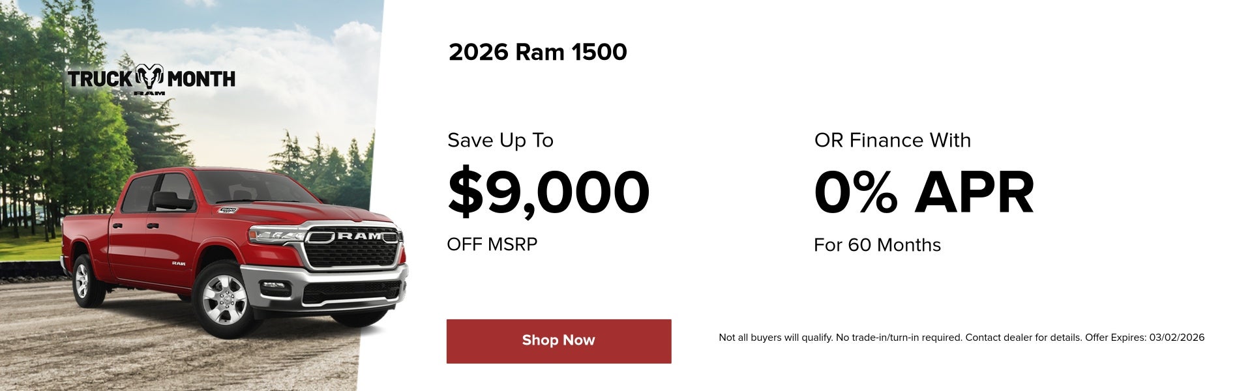Image resolution: width=1252 pixels, height=391 pixels.
Task: Click the OR Finance With label
Action: [x=892, y=140]
